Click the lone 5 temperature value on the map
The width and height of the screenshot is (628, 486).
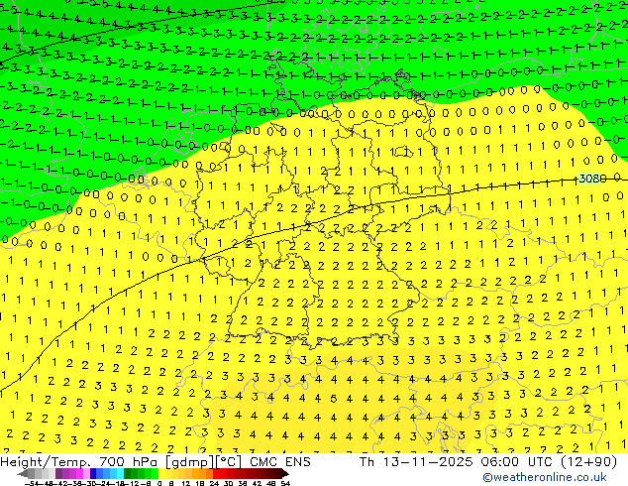click(x=334, y=399)
